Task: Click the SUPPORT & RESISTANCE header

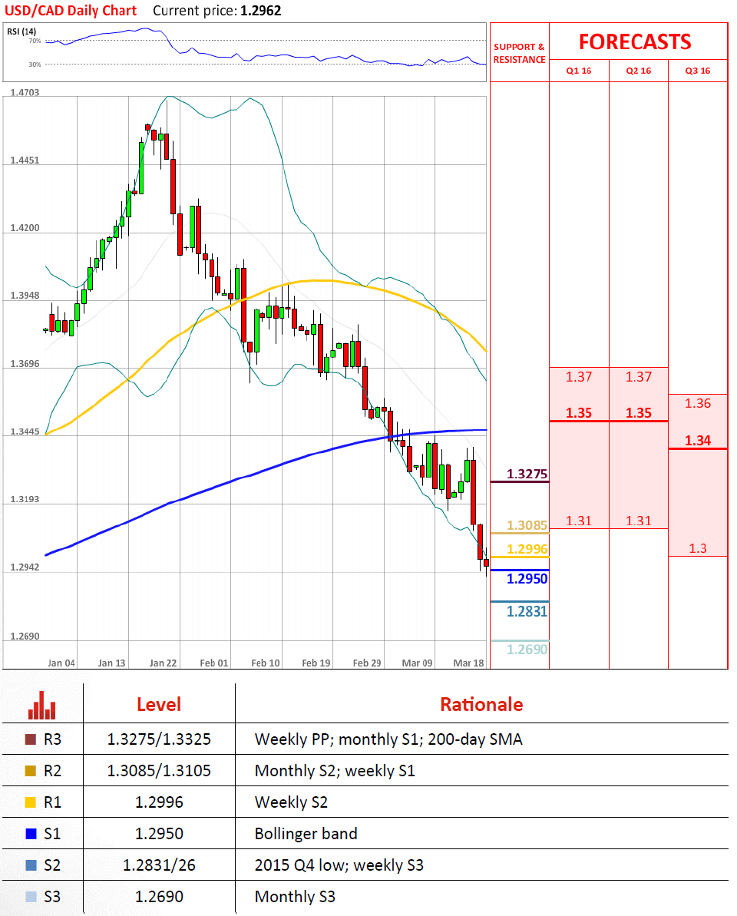Action: click(519, 53)
